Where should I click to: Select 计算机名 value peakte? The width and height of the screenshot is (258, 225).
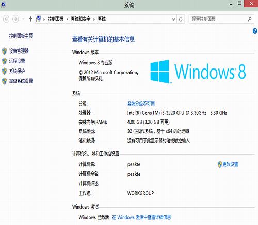coord(134,165)
